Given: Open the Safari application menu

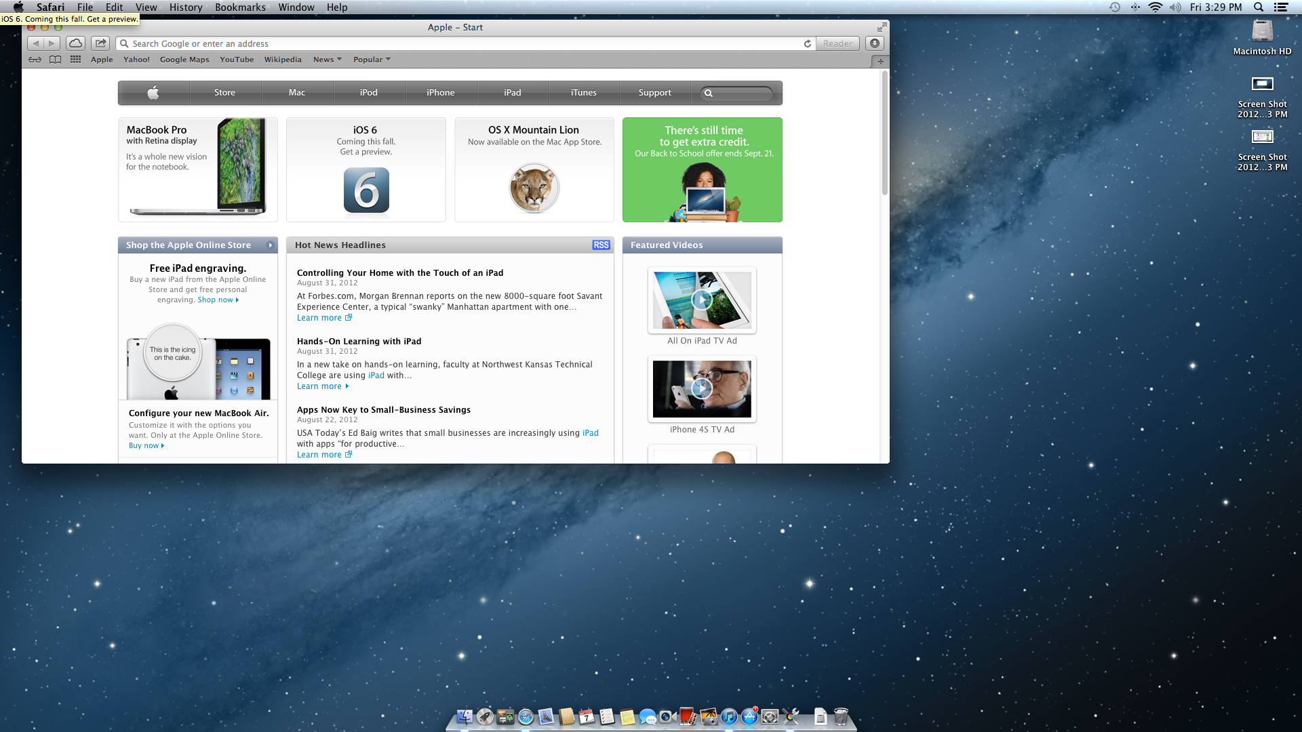Looking at the screenshot, I should (x=50, y=7).
